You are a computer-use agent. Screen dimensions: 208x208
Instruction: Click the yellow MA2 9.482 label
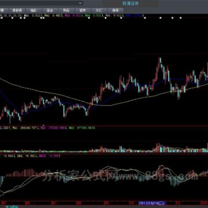coord(53,16)
